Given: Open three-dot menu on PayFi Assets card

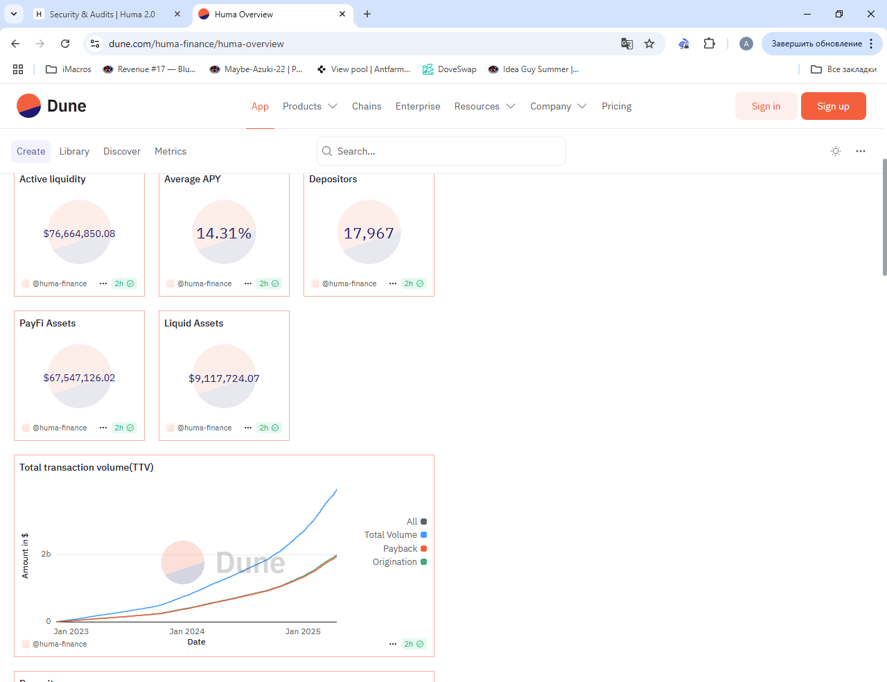Looking at the screenshot, I should point(103,428).
